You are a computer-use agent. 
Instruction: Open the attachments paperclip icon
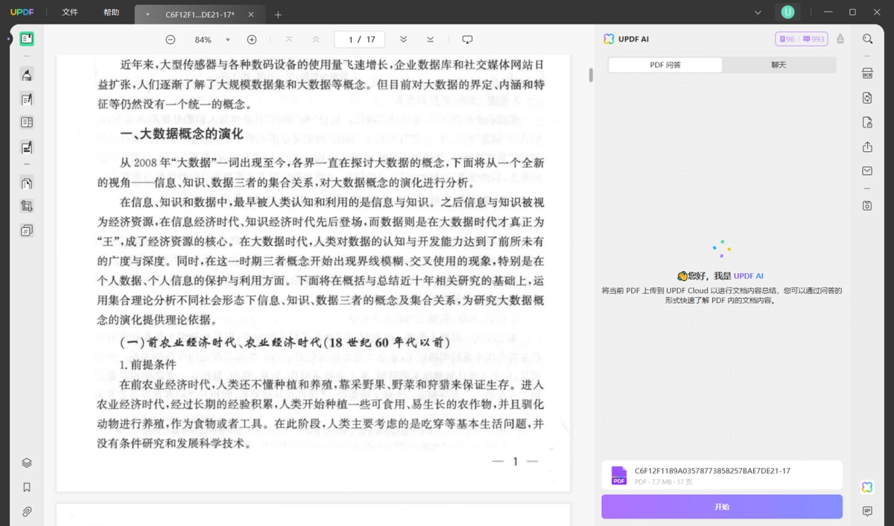tap(27, 512)
